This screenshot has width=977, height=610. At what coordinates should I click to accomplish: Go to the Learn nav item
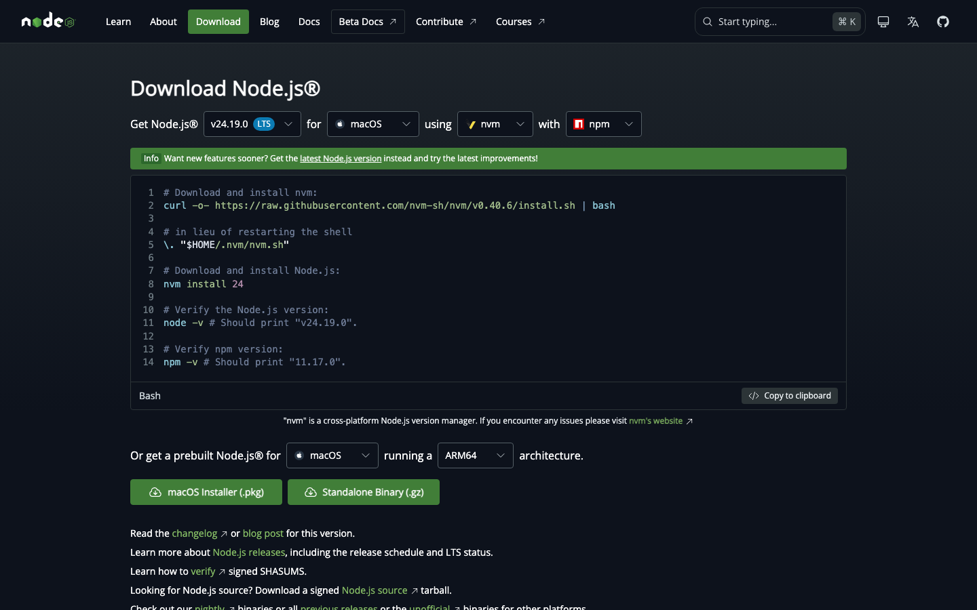[x=118, y=22]
